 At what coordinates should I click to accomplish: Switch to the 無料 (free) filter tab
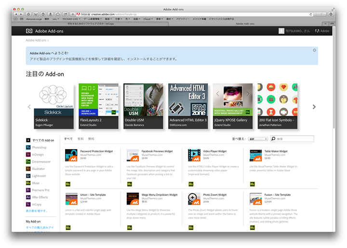point(91,139)
